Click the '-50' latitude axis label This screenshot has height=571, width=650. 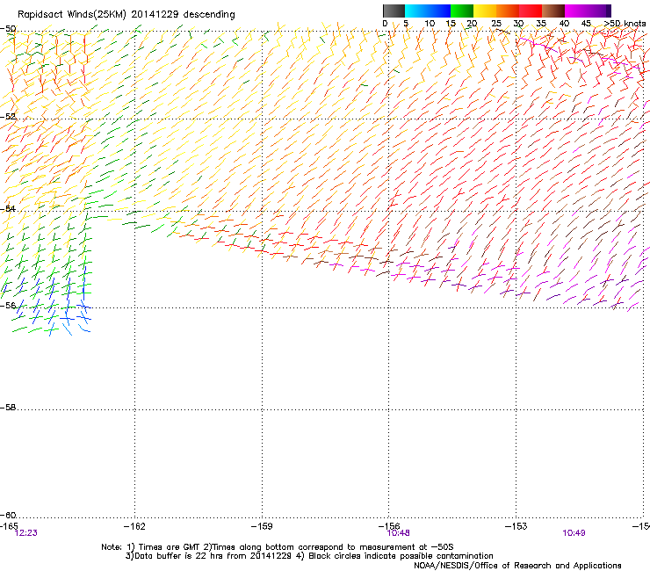8,29
